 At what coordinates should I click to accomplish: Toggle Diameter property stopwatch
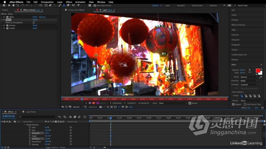[x=30, y=133]
